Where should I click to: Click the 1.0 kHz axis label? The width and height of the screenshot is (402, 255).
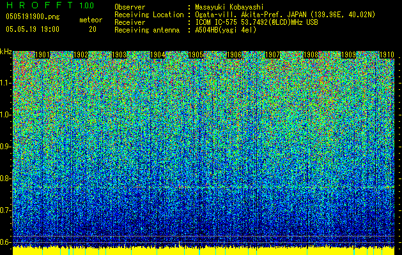[x=6, y=115]
